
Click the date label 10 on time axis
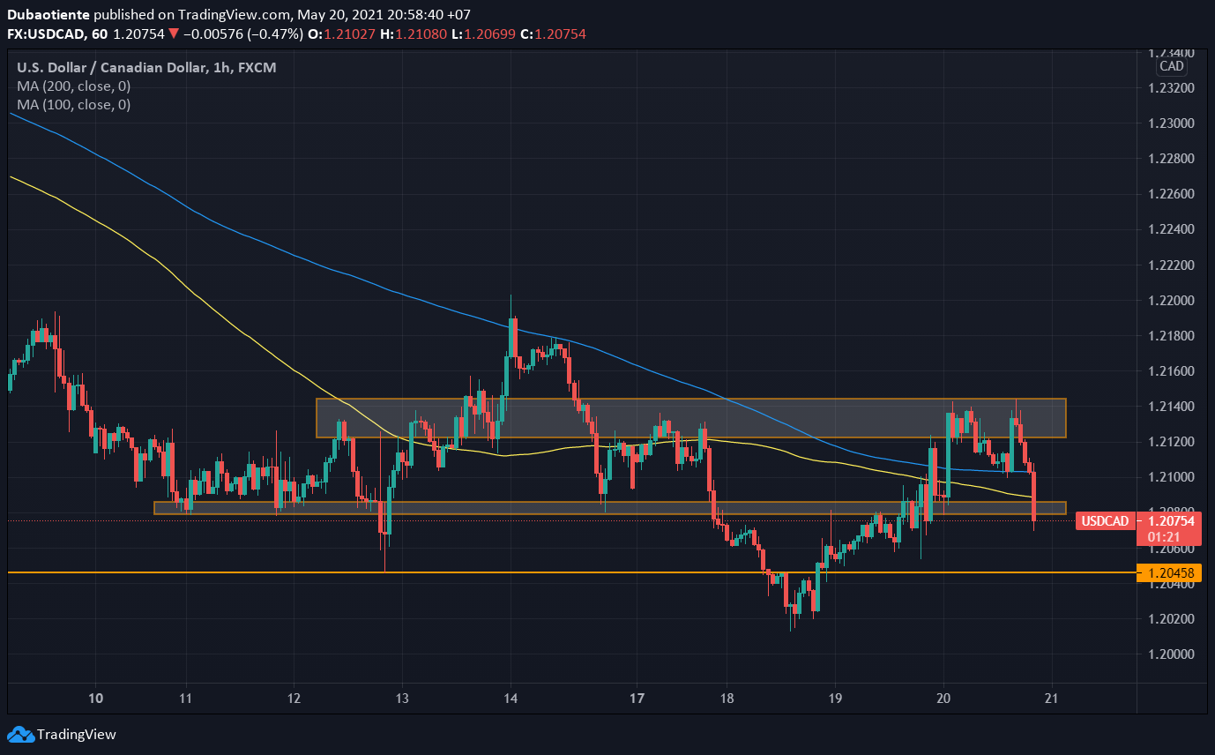click(96, 698)
